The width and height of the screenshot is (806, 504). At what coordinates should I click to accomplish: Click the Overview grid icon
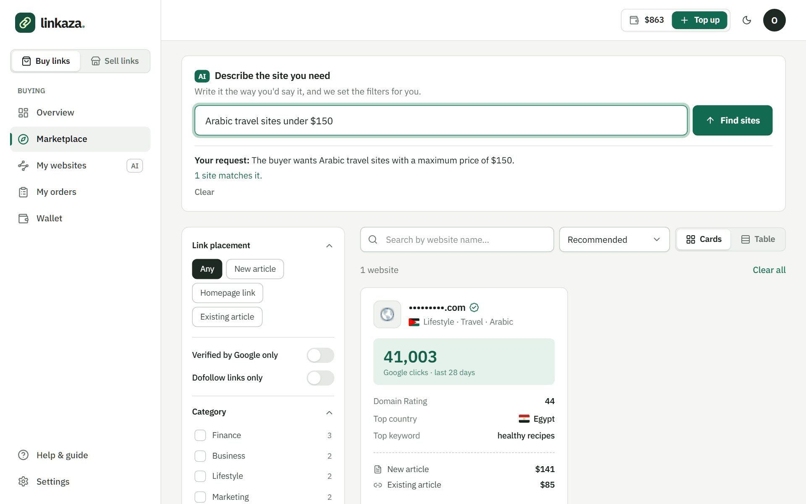coord(23,113)
